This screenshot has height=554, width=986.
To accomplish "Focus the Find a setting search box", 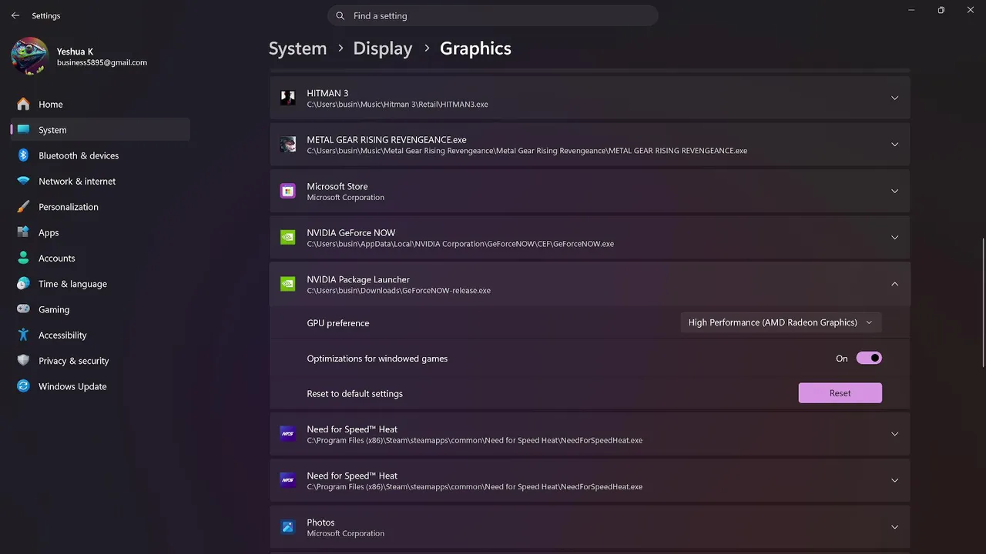I will pyautogui.click(x=493, y=15).
